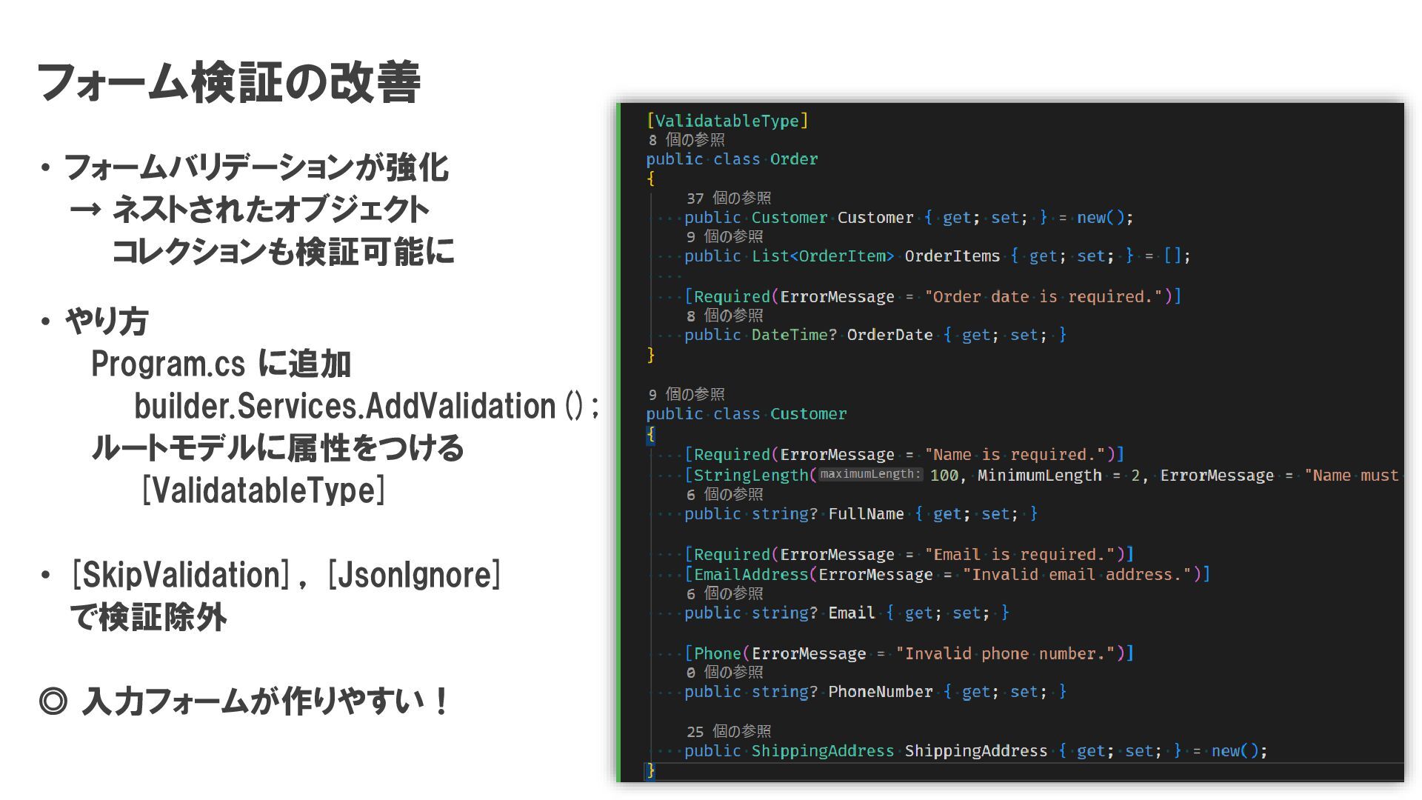Click the maximumLength: inlay hint in StringLength
This screenshot has height=800, width=1422.
tap(870, 475)
